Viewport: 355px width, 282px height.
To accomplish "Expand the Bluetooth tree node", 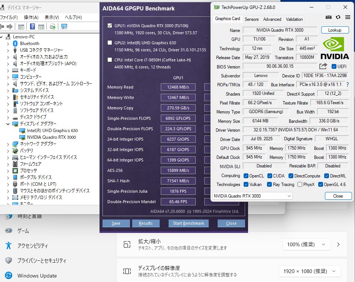I will pos(8,44).
